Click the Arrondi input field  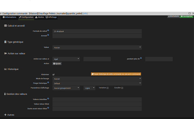click(97, 36)
